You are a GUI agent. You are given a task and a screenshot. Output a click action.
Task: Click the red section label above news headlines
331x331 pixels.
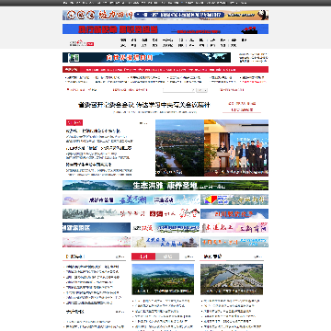click(74, 122)
